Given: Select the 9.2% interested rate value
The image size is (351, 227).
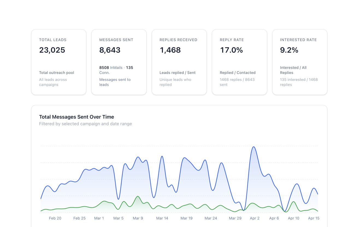Looking at the screenshot, I should click(289, 50).
